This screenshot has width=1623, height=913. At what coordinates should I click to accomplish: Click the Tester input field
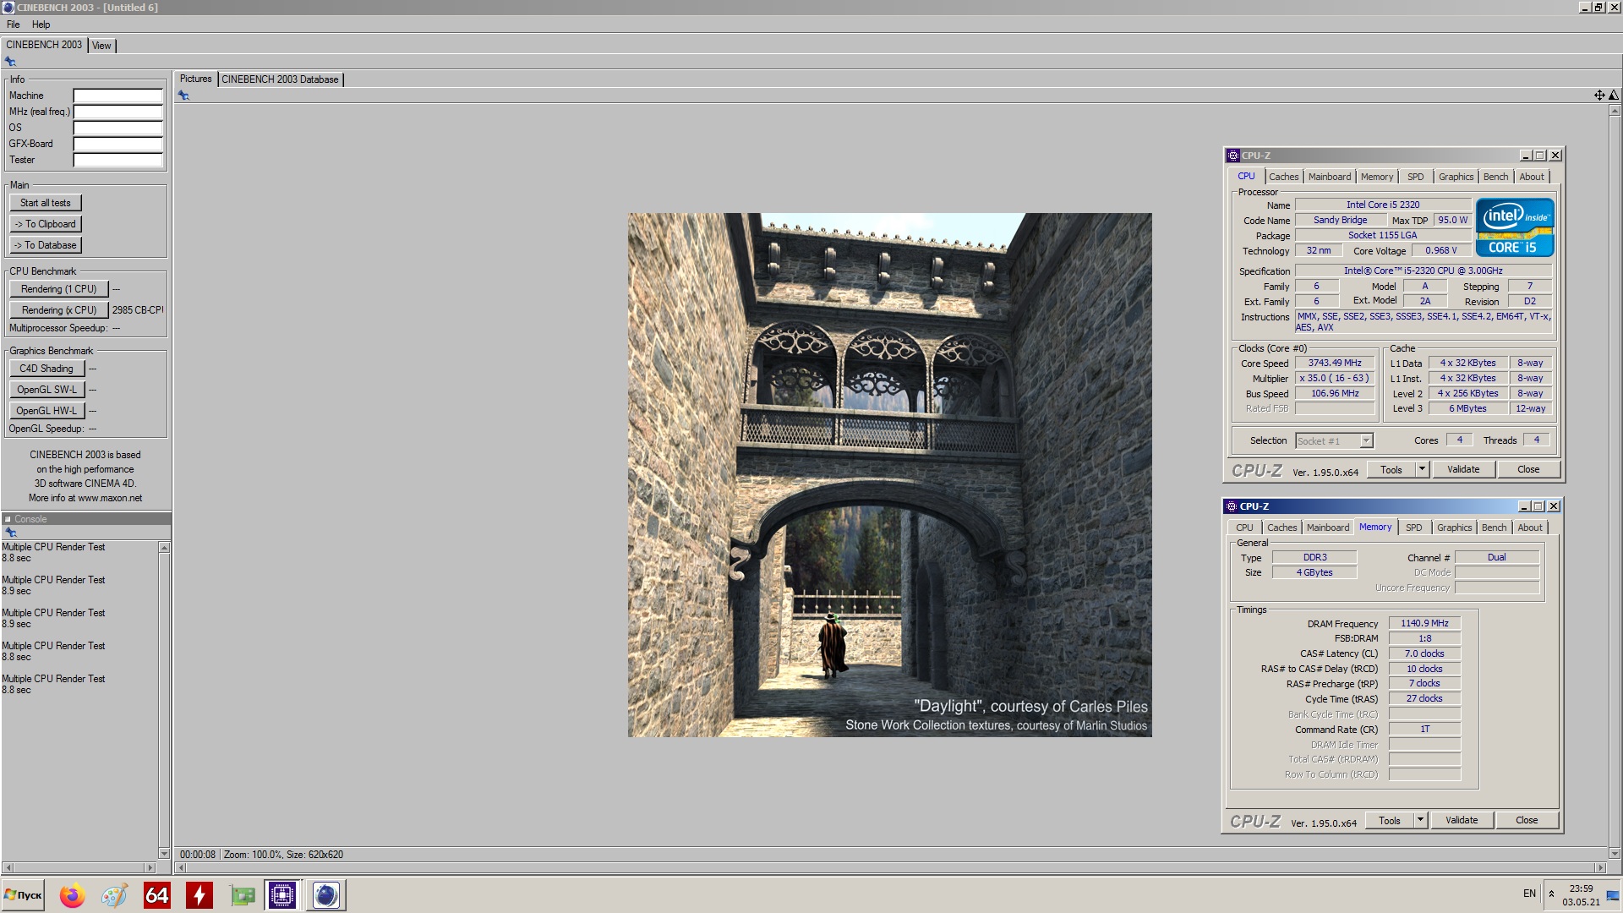[117, 160]
